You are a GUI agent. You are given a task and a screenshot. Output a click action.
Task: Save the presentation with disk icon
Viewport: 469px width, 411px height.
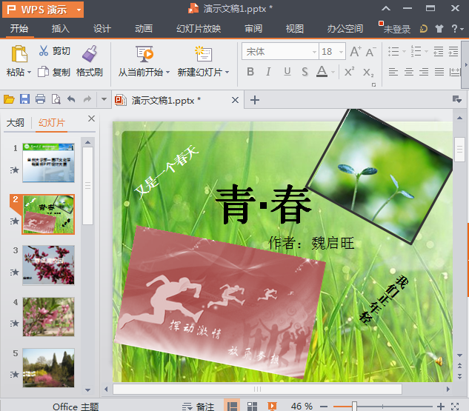(25, 99)
